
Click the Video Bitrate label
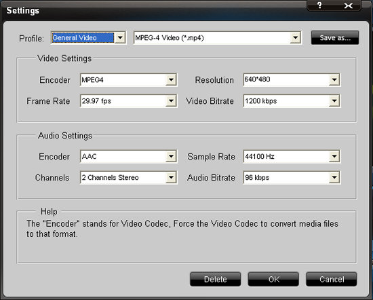click(210, 101)
